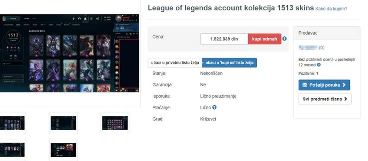Open the Kako da kupim? link
This screenshot has height=161, width=368.
pos(331,9)
